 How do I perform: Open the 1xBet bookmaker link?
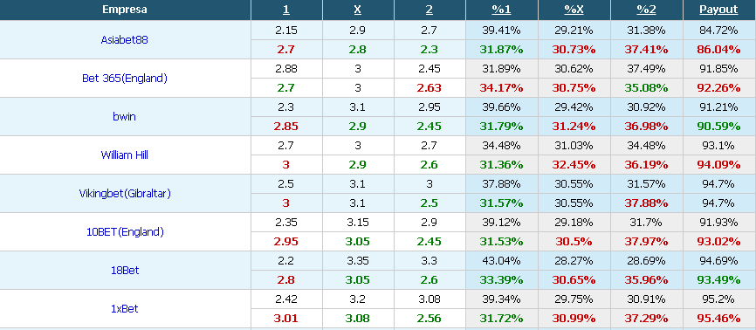124,308
